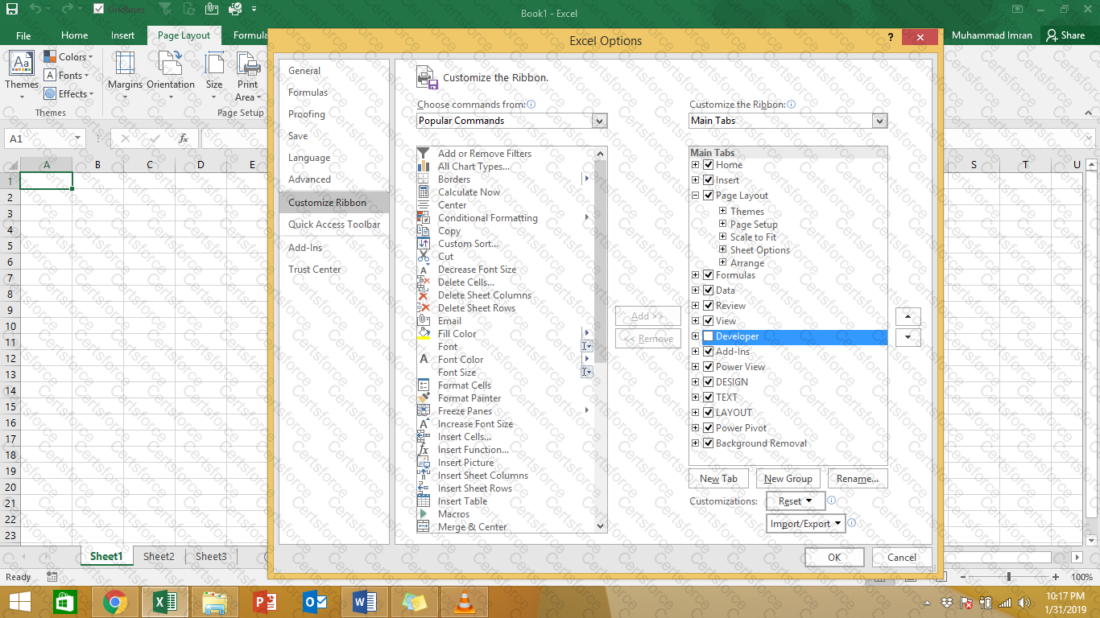Screen dimensions: 1100x618
Task: Click the All Chart Types icon
Action: coord(424,166)
